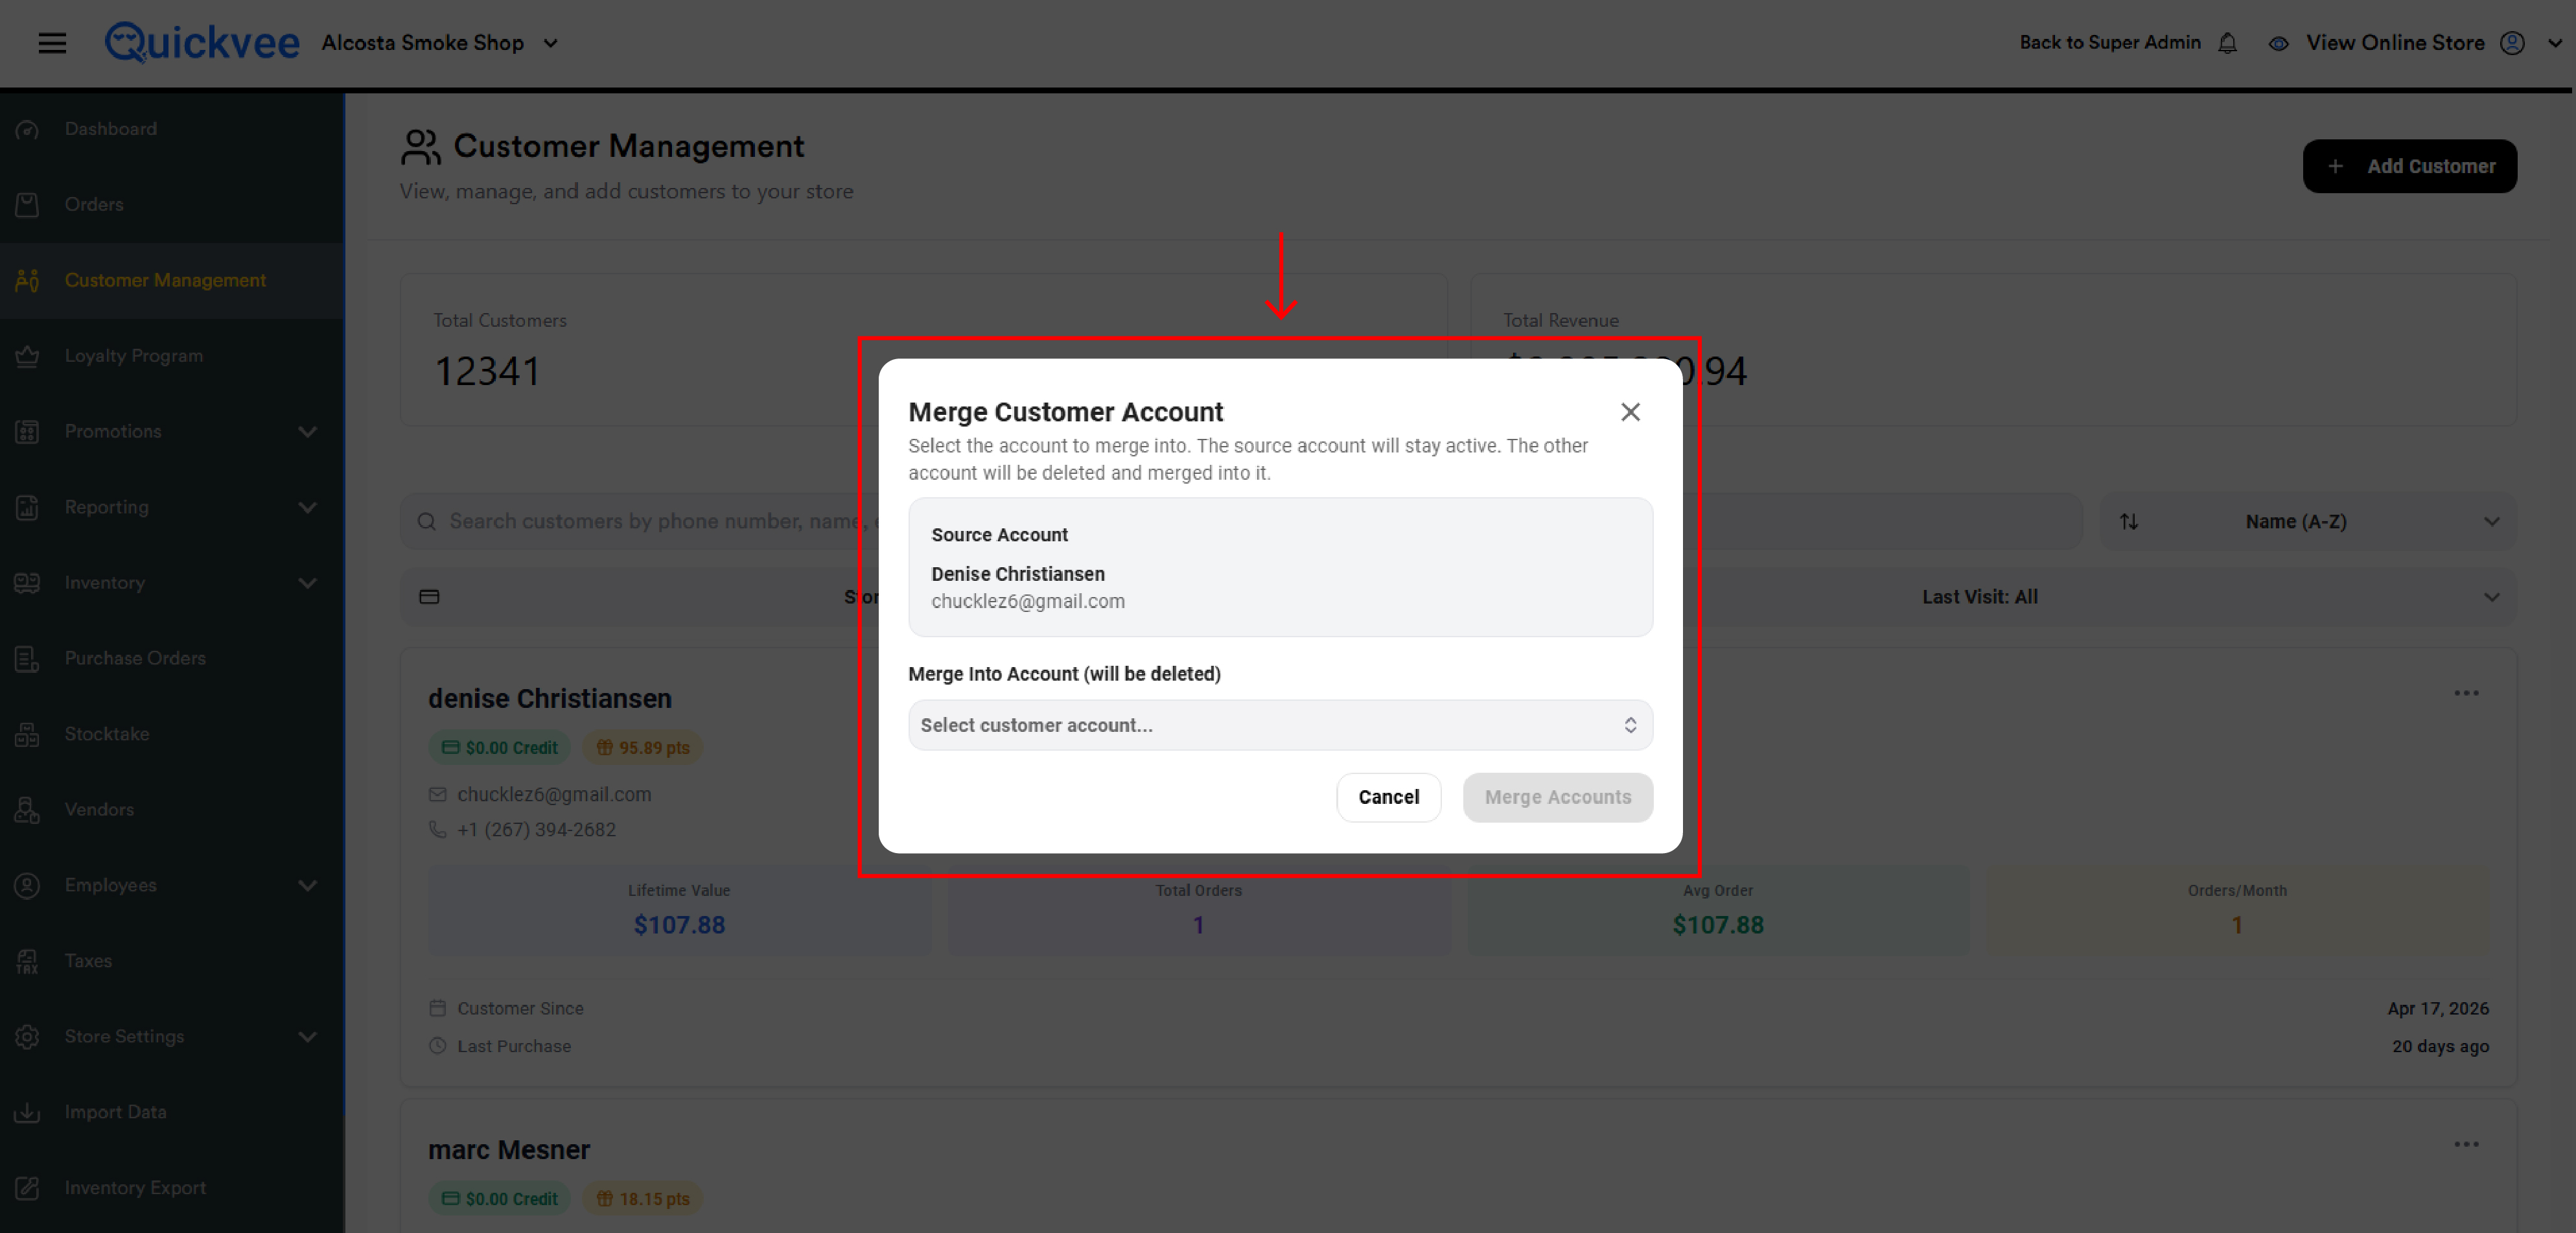Open the hamburger menu icon
Screen dimensions: 2576x1233
coord(52,43)
